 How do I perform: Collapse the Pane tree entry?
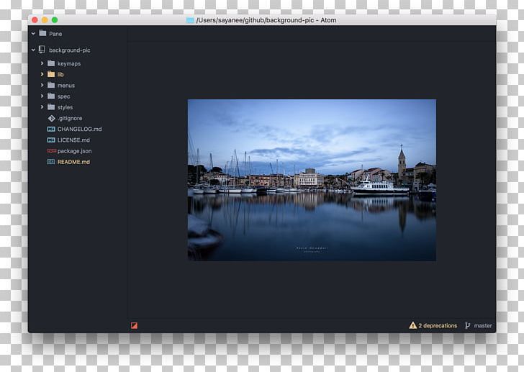click(x=33, y=33)
